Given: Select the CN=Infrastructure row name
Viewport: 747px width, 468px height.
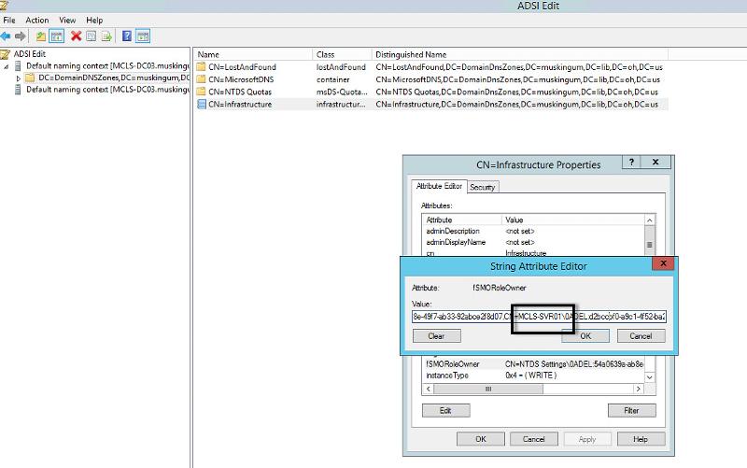Looking at the screenshot, I should (240, 105).
